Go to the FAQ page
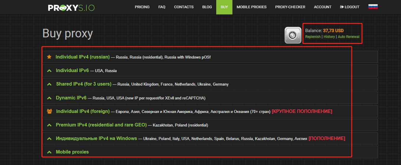This screenshot has height=165, width=401. tap(162, 7)
